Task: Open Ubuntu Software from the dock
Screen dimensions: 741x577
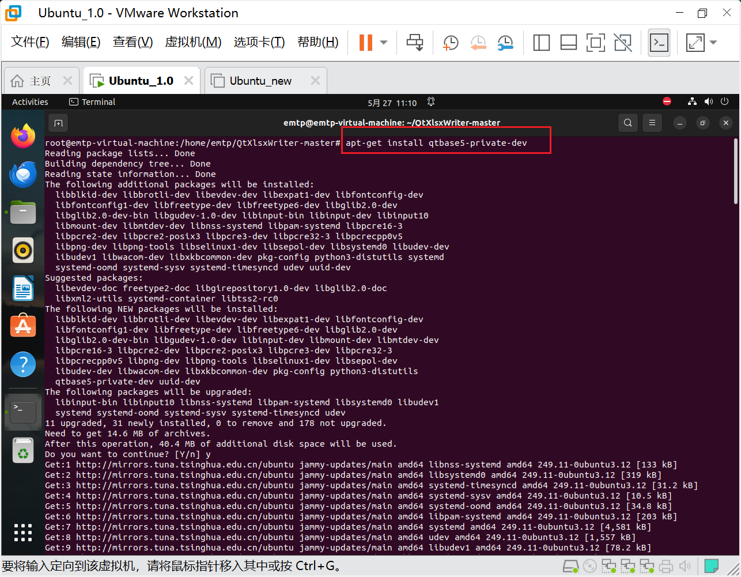Action: tap(23, 326)
